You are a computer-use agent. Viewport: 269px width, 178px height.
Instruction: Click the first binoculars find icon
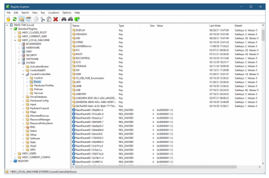[x=64, y=19]
